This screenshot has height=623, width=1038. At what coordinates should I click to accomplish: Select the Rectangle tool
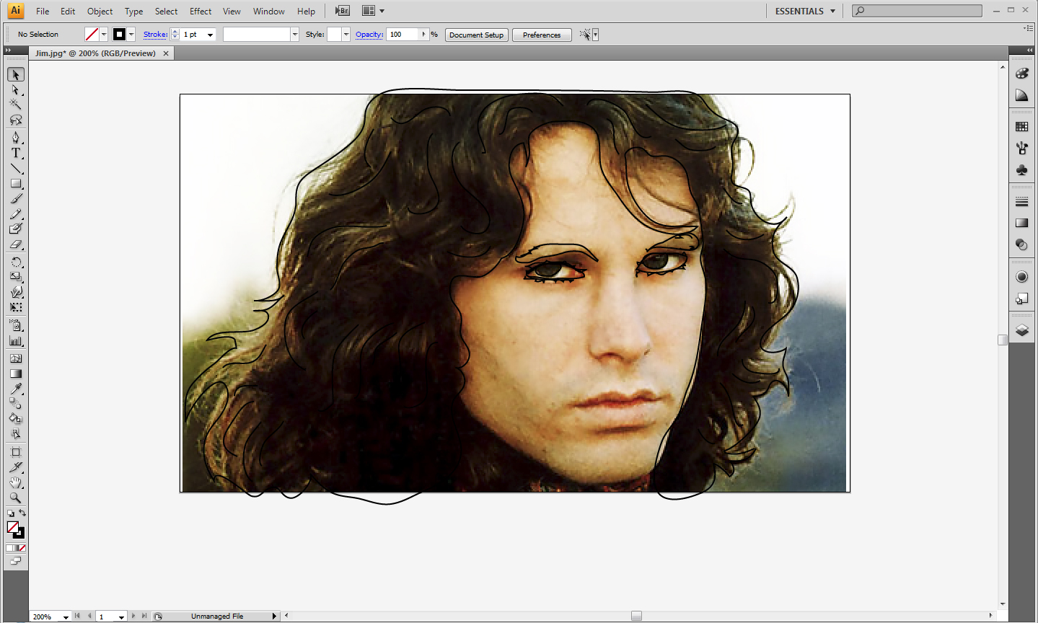(x=16, y=184)
